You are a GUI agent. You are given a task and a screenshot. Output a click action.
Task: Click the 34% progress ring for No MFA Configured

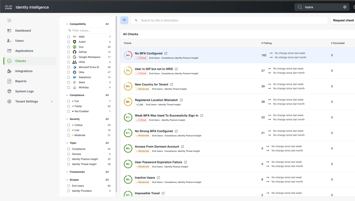[x=128, y=55]
